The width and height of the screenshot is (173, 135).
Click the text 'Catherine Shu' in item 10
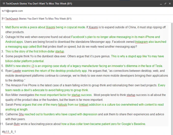coord(15,114)
